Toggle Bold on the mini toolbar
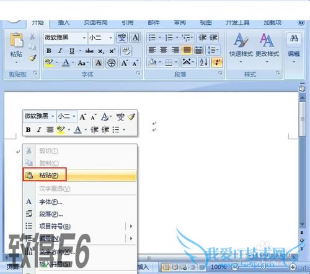 (x=29, y=130)
